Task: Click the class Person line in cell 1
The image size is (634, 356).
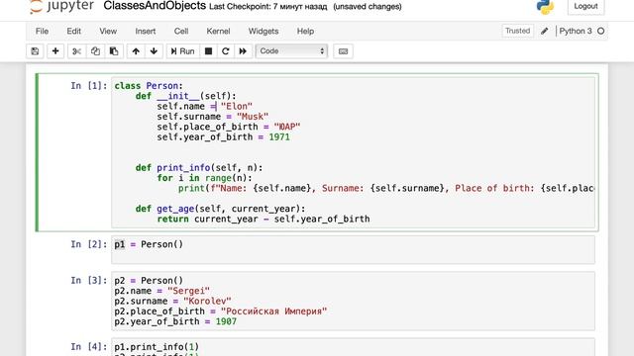Action: [149, 86]
